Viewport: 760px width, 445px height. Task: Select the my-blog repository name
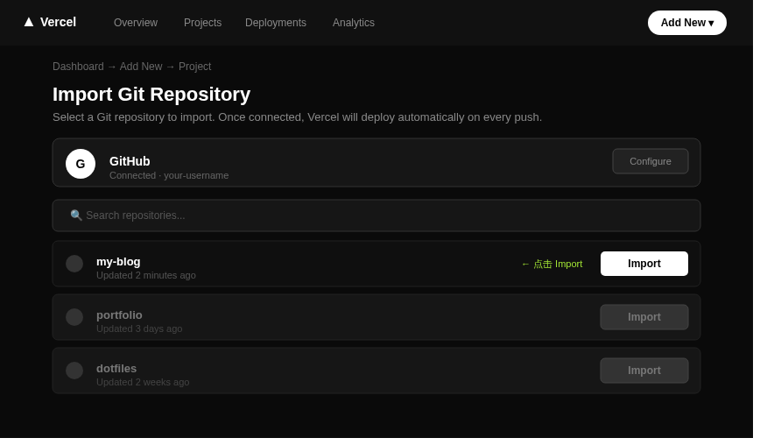click(x=118, y=261)
